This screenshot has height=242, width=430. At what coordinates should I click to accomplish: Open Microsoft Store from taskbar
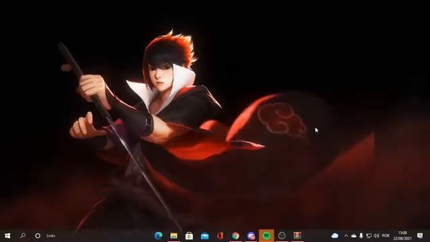tap(189, 236)
